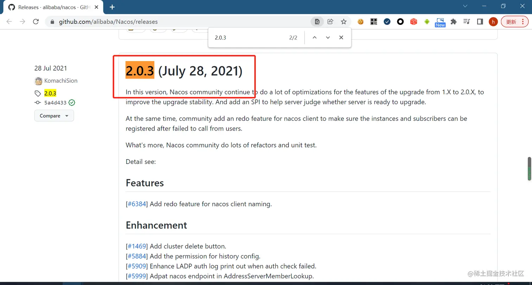Viewport: 532px width, 285px height.
Task: Click the browser back arrow
Action: [x=9, y=21]
